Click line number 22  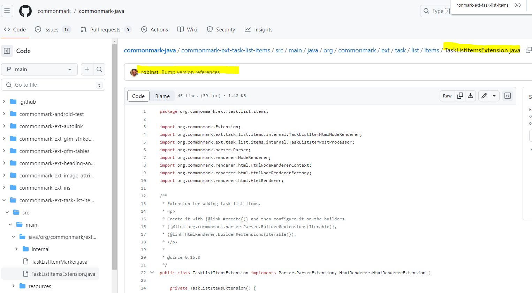tap(143, 273)
